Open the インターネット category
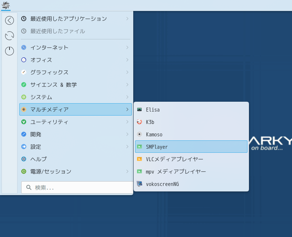This screenshot has width=292, height=237. tap(76, 47)
